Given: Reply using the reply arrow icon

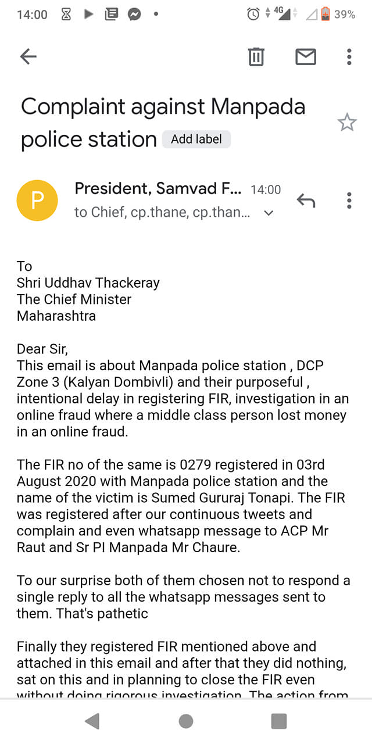Looking at the screenshot, I should pyautogui.click(x=306, y=201).
